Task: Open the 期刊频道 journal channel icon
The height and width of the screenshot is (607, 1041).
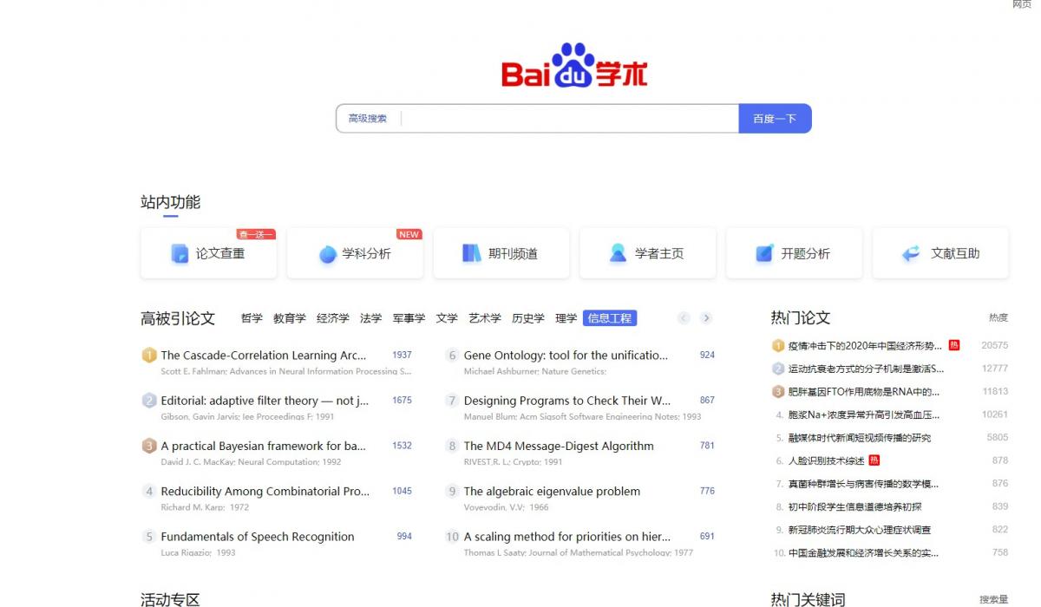Action: (472, 253)
